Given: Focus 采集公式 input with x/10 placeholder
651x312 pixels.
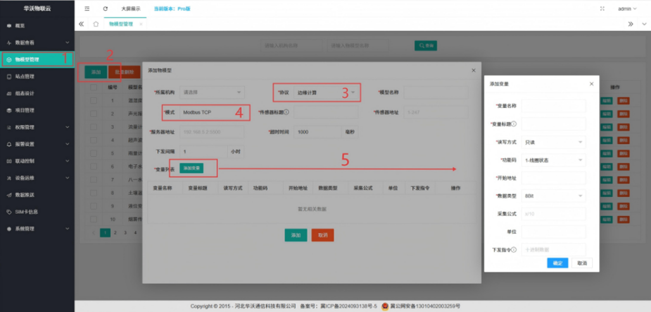Looking at the screenshot, I should click(553, 214).
